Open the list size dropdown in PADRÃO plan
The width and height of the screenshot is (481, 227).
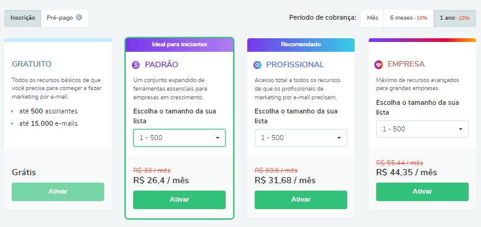179,138
